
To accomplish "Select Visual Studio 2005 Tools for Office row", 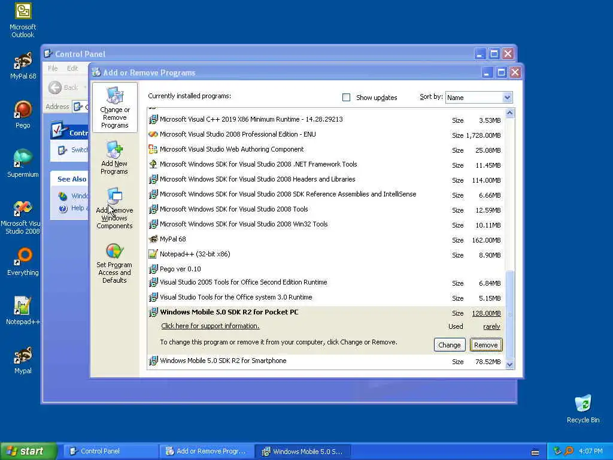I will 326,283.
